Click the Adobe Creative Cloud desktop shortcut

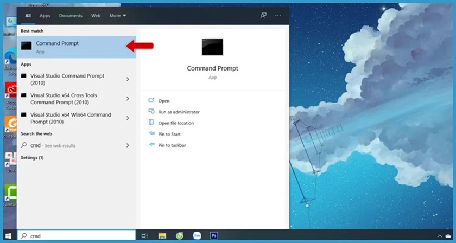point(11,95)
